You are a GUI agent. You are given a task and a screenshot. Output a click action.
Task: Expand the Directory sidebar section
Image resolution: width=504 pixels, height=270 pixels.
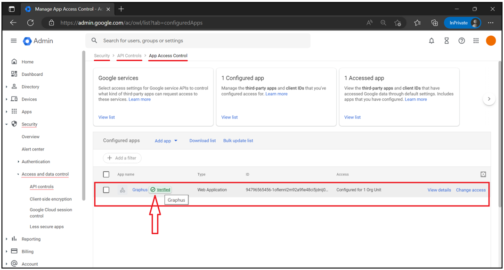pyautogui.click(x=7, y=87)
